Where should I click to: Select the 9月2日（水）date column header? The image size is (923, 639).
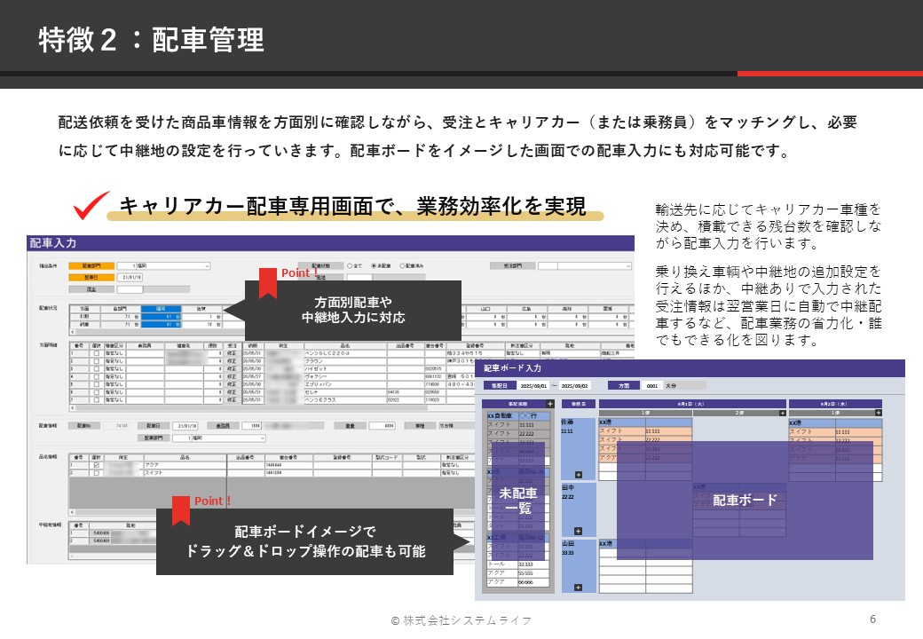(x=834, y=404)
